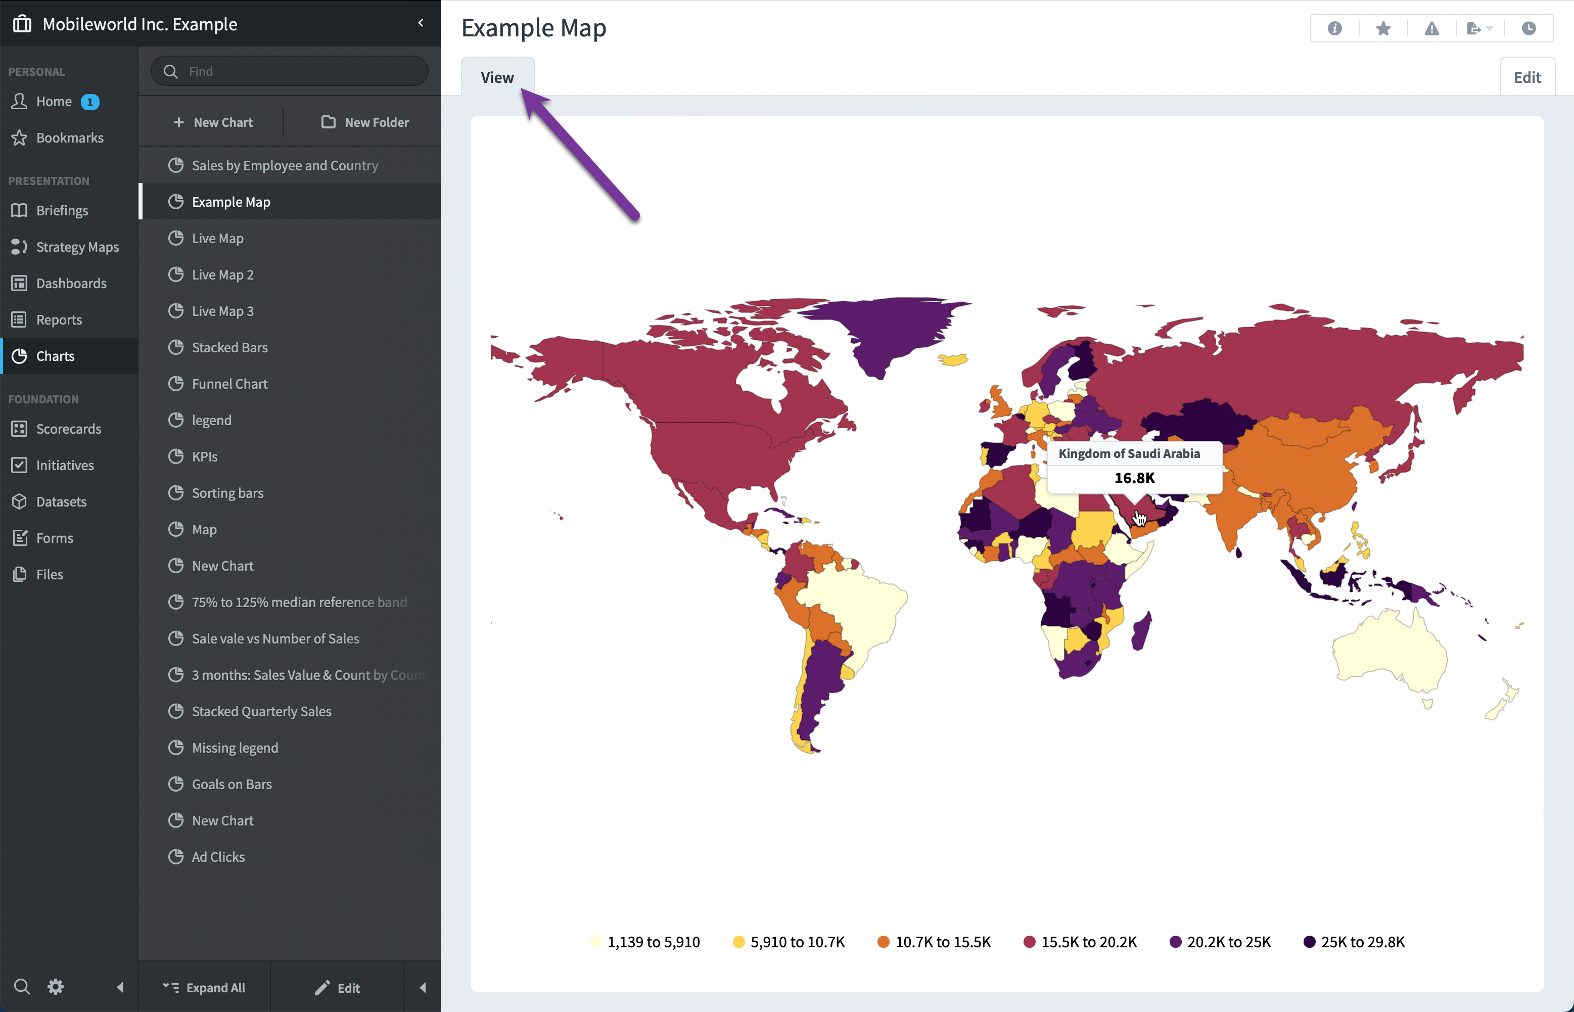Create a New Chart
Image resolution: width=1574 pixels, height=1012 pixels.
click(x=213, y=122)
